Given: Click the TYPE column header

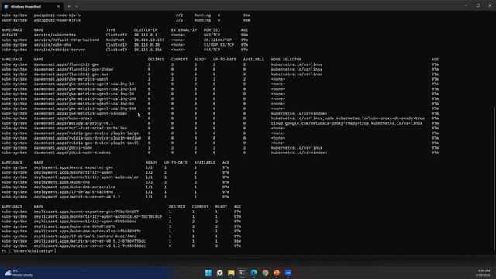Looking at the screenshot, I should pyautogui.click(x=111, y=30).
